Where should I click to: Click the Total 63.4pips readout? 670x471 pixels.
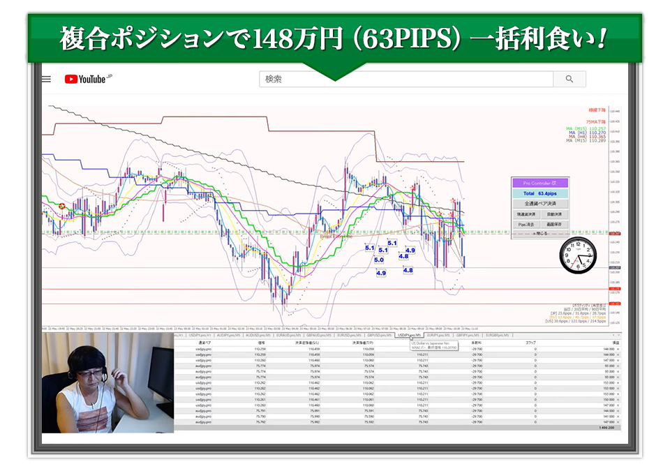540,193
